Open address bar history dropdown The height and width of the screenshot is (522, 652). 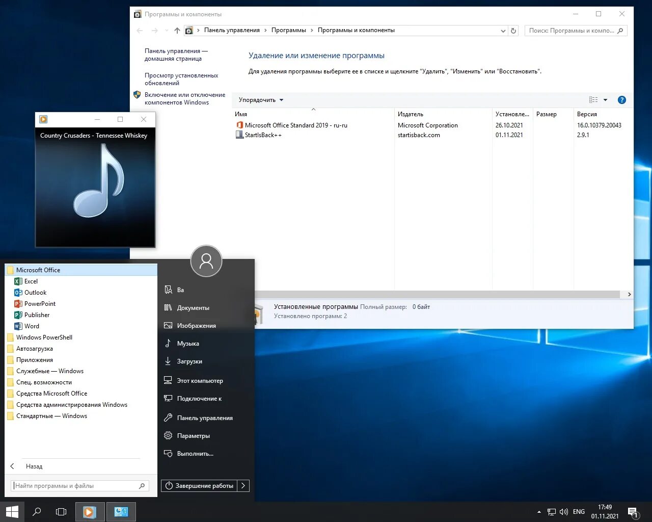pyautogui.click(x=503, y=31)
